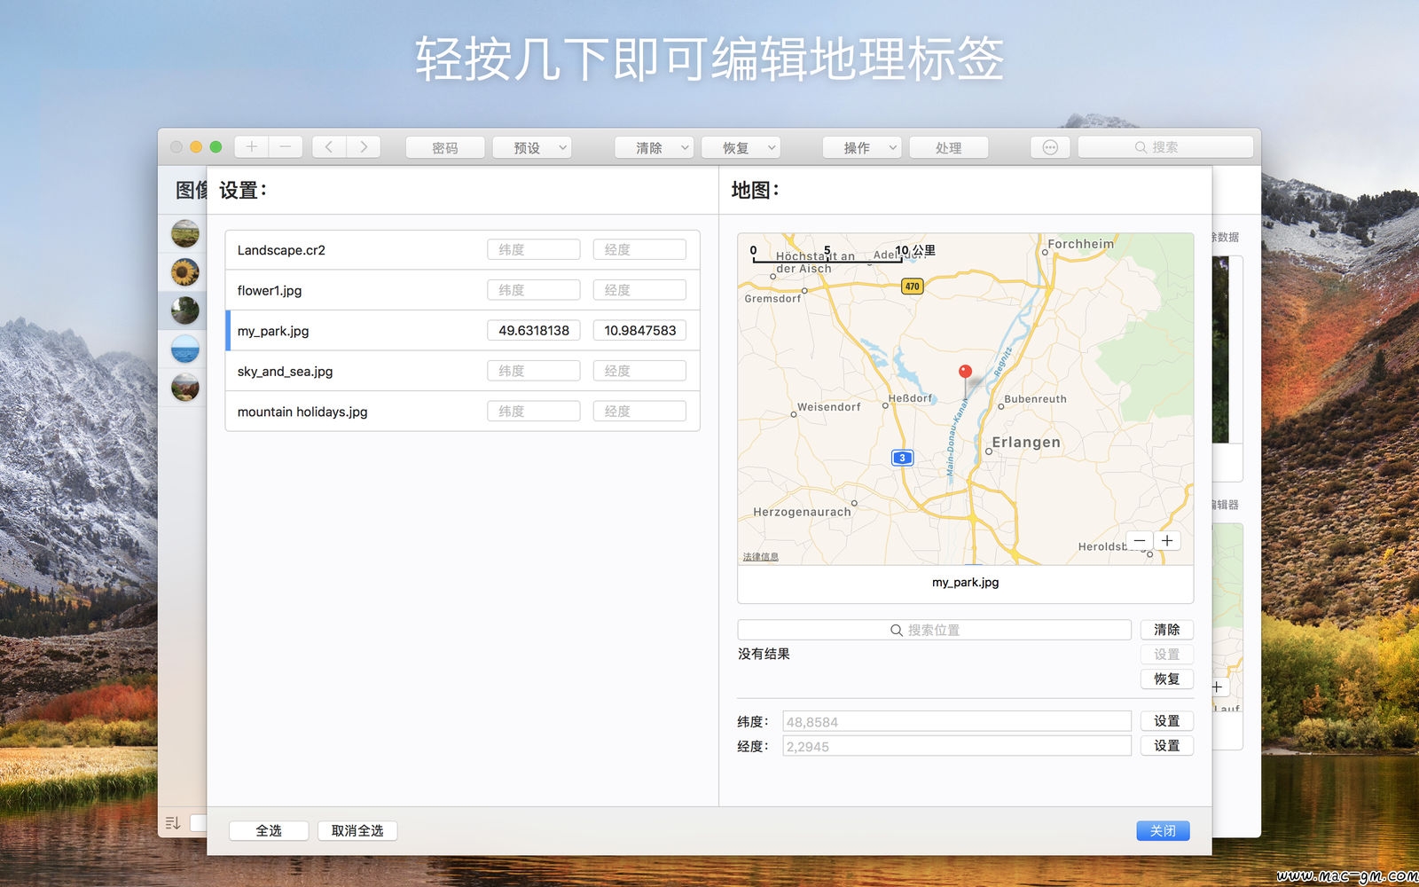Open the 清除 toolbar dropdown
1419x887 pixels.
[x=655, y=147]
